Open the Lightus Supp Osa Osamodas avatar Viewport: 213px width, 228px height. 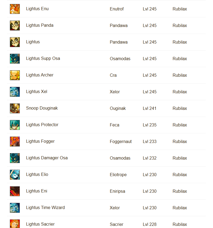tap(15, 59)
